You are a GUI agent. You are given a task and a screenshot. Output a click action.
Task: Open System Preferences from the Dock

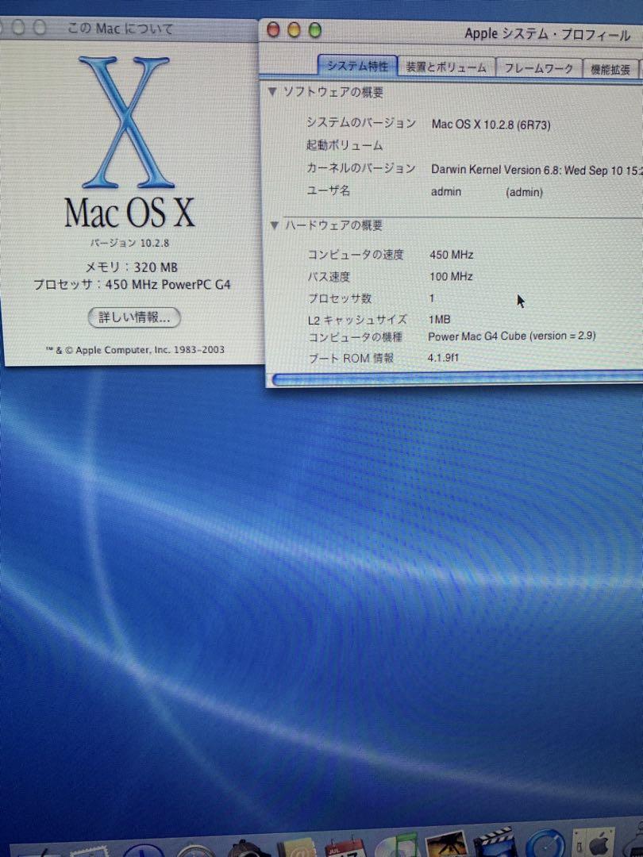(x=594, y=842)
